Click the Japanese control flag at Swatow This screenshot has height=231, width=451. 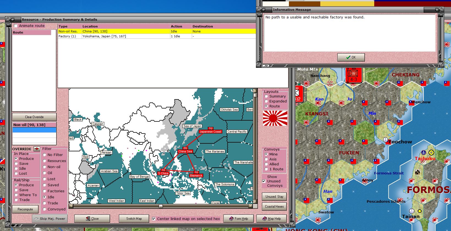point(318,220)
